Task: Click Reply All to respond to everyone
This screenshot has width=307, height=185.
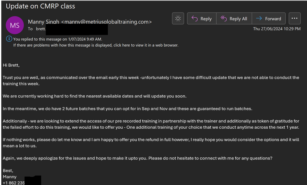Action: [234, 19]
